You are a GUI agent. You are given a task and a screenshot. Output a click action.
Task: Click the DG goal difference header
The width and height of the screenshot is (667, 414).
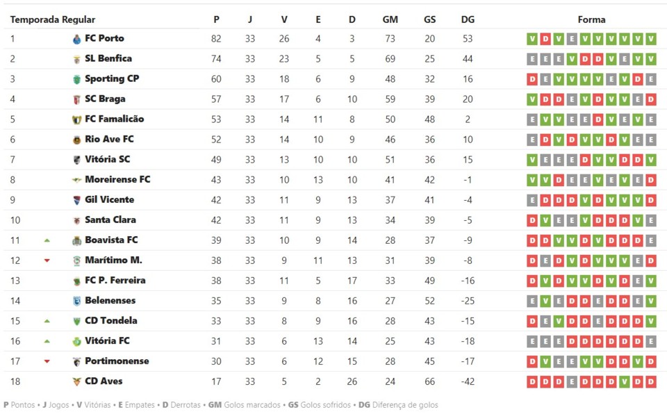click(468, 19)
